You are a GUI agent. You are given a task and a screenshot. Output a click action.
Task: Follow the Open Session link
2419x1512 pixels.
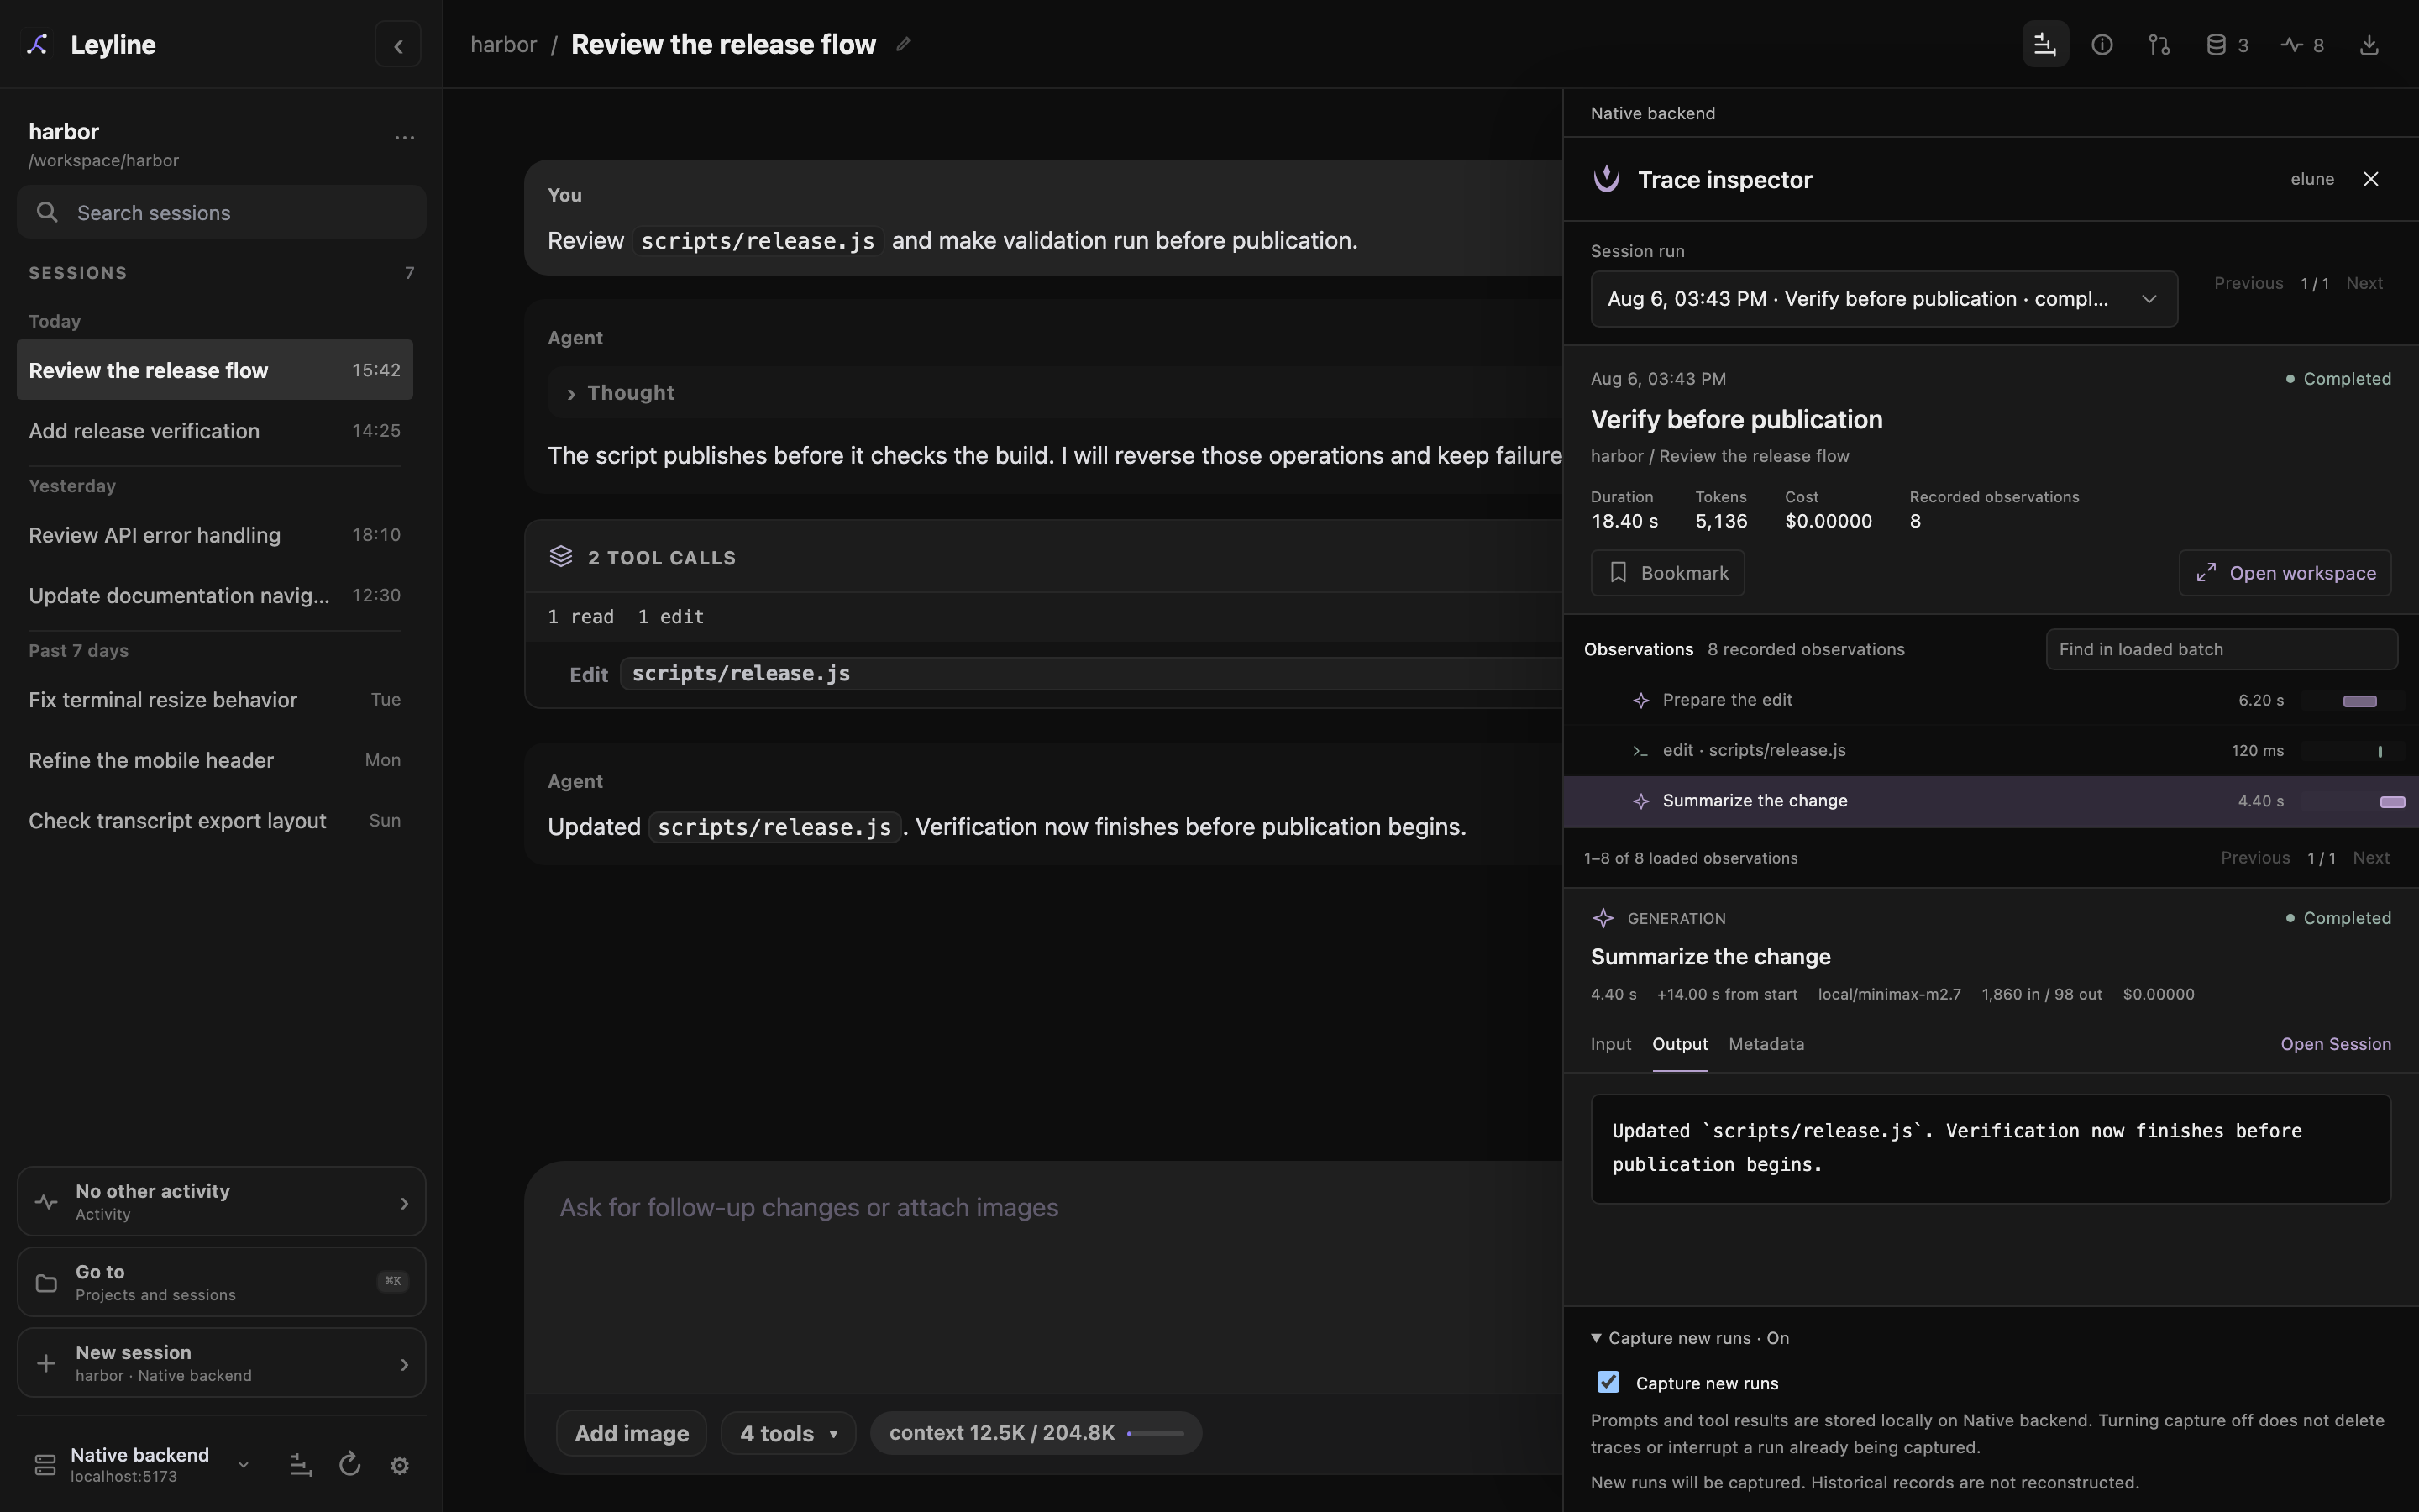2335,1044
